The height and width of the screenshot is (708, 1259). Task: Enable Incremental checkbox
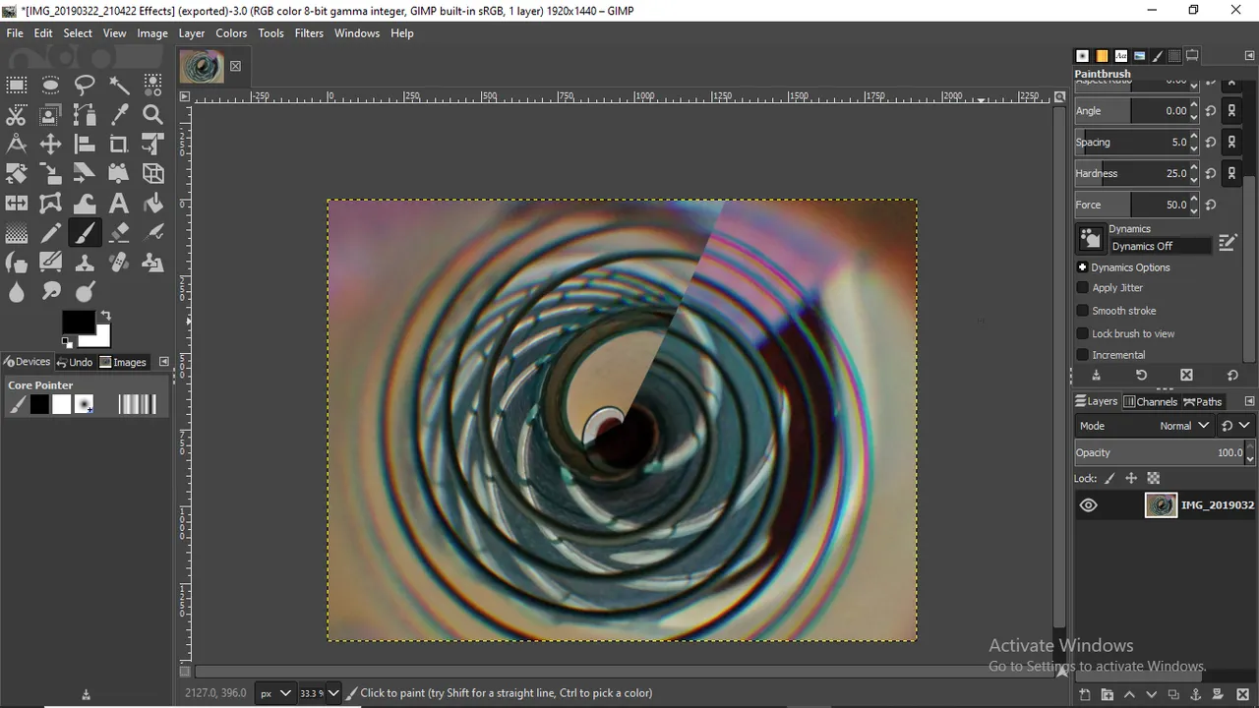(x=1083, y=355)
